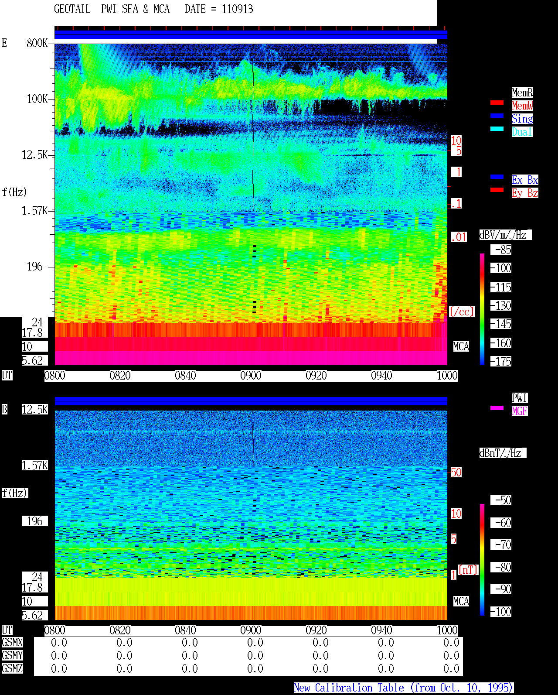Click the PWI legend label
The height and width of the screenshot is (695, 558).
pyautogui.click(x=520, y=398)
